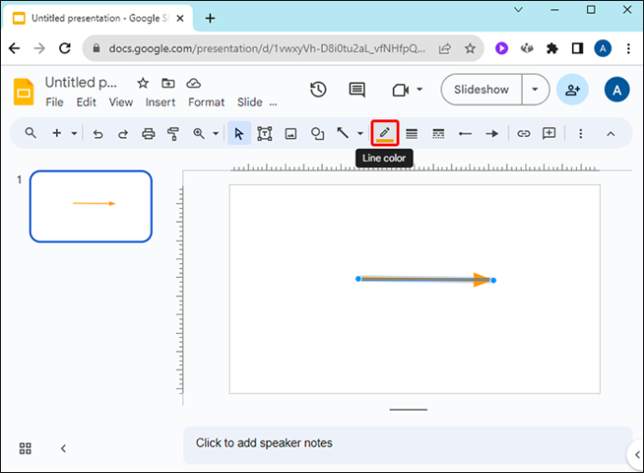Open toolbar More options three dots
The height and width of the screenshot is (473, 644).
[x=581, y=133]
